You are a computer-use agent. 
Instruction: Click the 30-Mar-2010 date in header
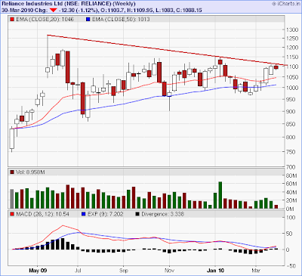(17, 11)
